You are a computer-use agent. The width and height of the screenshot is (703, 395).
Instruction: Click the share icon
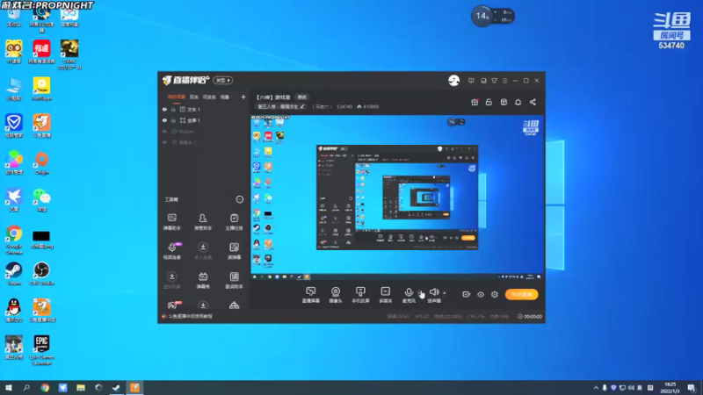[533, 102]
